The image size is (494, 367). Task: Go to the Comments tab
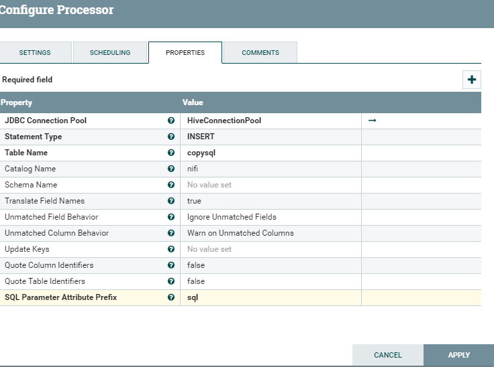tap(260, 53)
